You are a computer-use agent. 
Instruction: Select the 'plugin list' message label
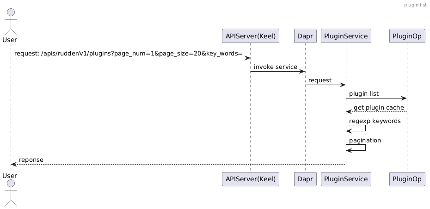[364, 94]
